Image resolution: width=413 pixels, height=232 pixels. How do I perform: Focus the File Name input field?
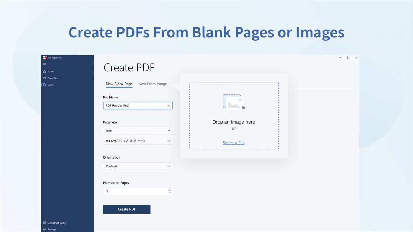pyautogui.click(x=138, y=105)
